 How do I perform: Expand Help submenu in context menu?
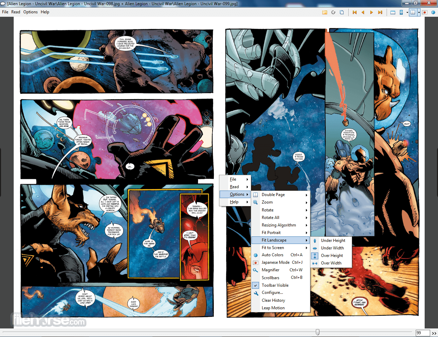(x=235, y=202)
